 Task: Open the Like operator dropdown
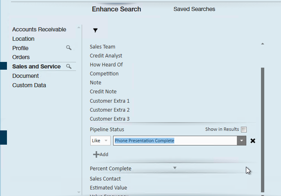[100, 141]
